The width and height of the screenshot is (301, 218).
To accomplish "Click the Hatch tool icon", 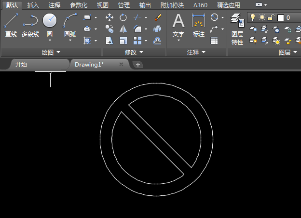I will tap(87, 41).
